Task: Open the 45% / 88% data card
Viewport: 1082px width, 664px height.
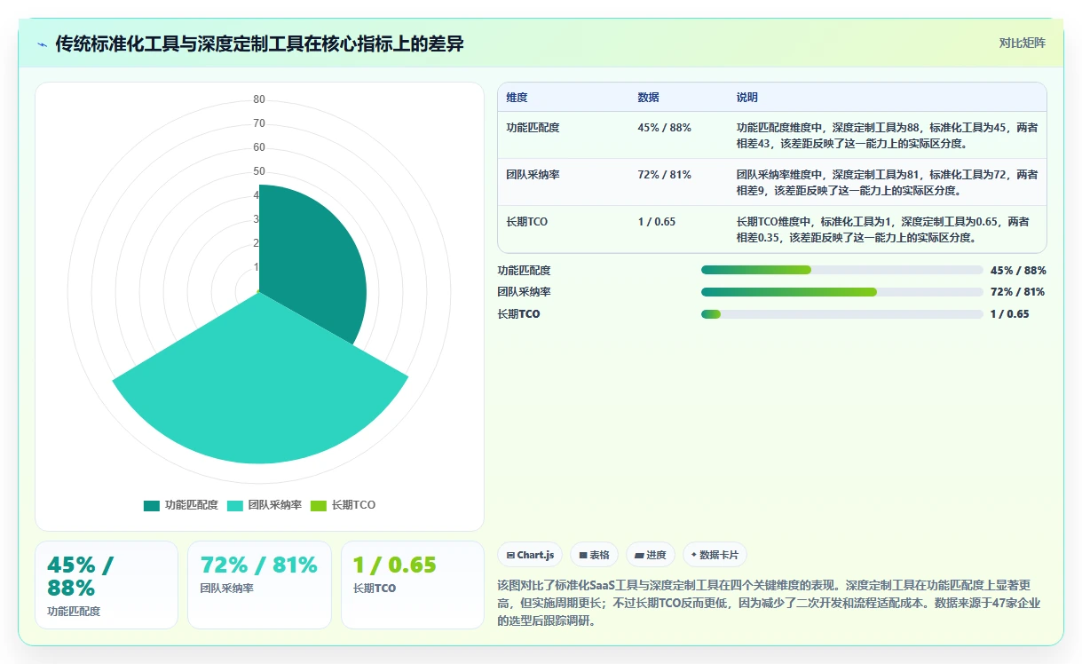Action: point(107,585)
